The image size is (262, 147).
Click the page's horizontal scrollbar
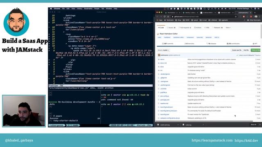(204, 121)
